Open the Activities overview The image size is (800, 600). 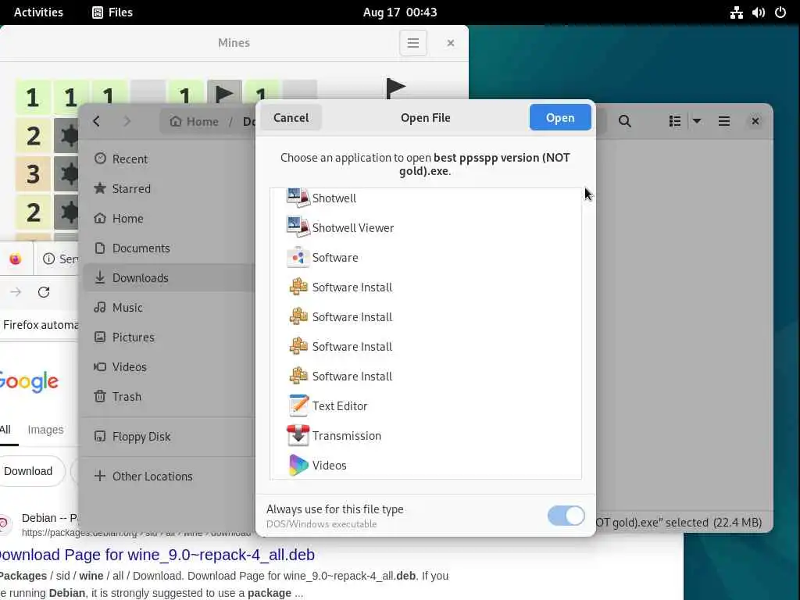click(x=38, y=12)
